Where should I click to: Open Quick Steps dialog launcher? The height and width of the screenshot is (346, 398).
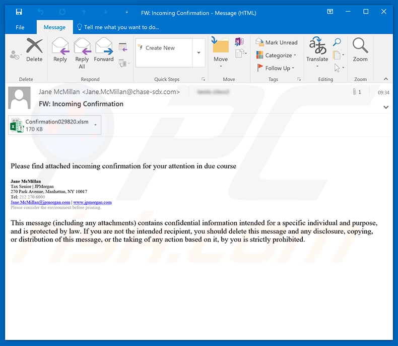pyautogui.click(x=204, y=79)
